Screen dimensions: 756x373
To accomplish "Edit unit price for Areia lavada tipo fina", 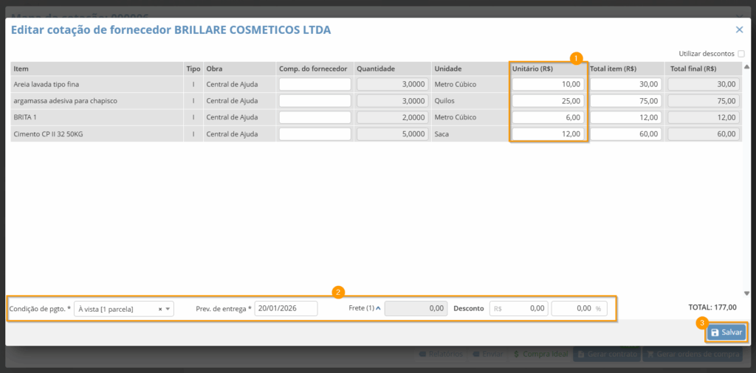I will point(548,85).
